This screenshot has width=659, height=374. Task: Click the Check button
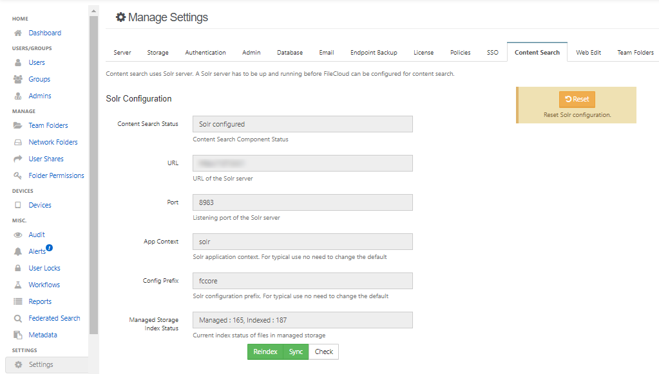click(323, 352)
